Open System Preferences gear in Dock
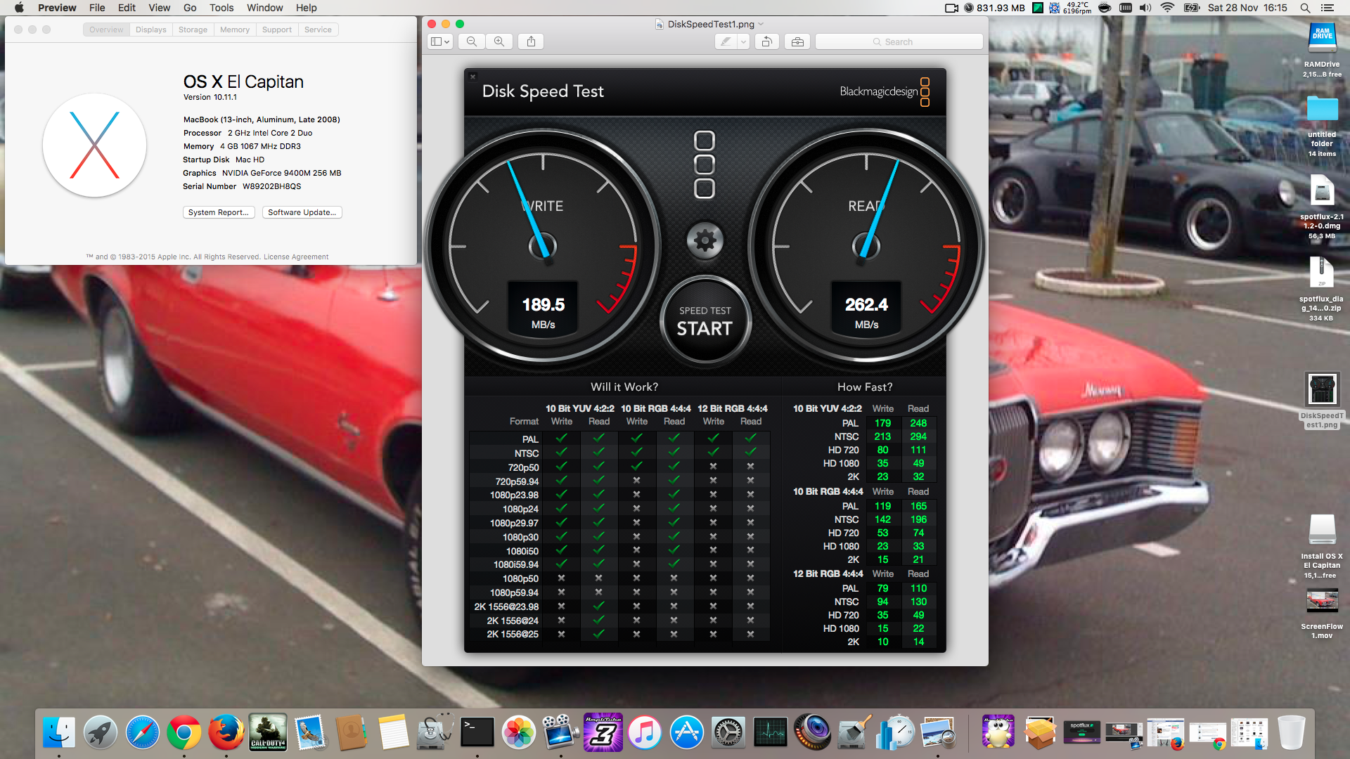 [728, 733]
